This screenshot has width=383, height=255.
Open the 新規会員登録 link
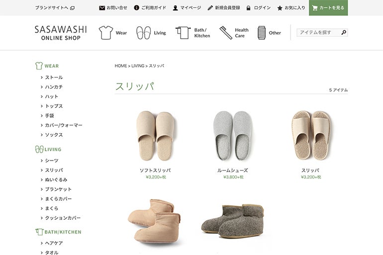pyautogui.click(x=227, y=8)
